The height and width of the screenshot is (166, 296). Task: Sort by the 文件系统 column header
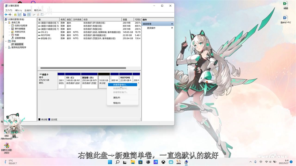tap(77, 20)
